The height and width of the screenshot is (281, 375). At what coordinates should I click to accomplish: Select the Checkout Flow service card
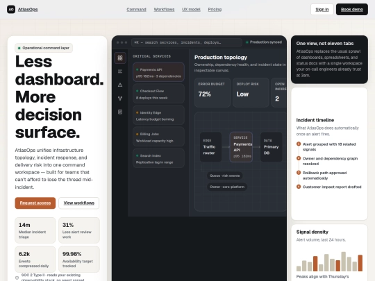pos(158,94)
